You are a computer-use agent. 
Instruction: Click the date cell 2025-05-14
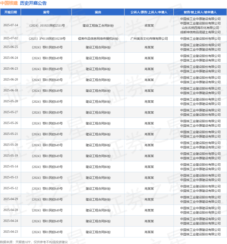coord(11,166)
